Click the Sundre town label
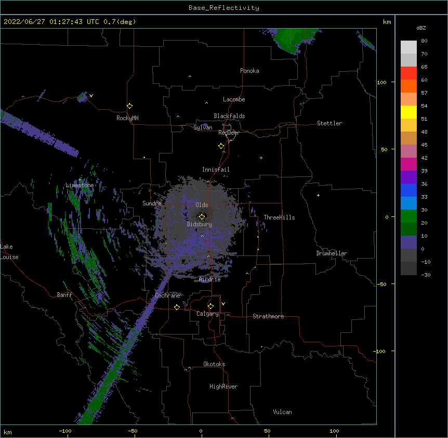 (152, 203)
